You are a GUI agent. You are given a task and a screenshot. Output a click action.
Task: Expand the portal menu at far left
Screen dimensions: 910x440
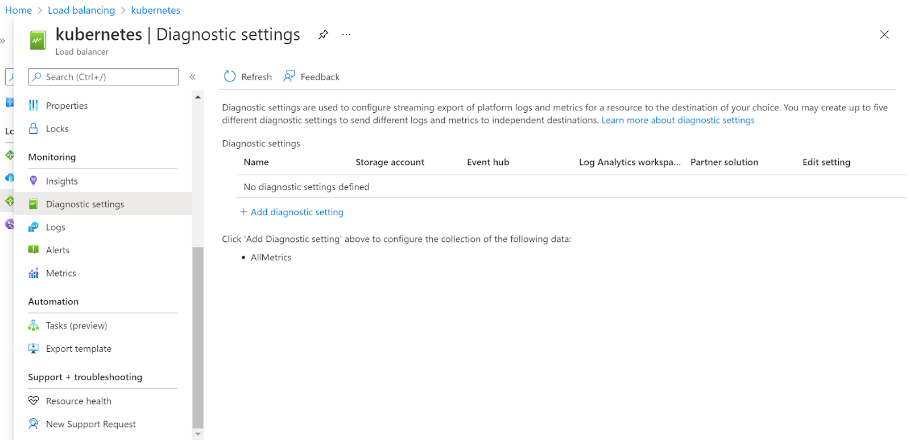coord(3,41)
